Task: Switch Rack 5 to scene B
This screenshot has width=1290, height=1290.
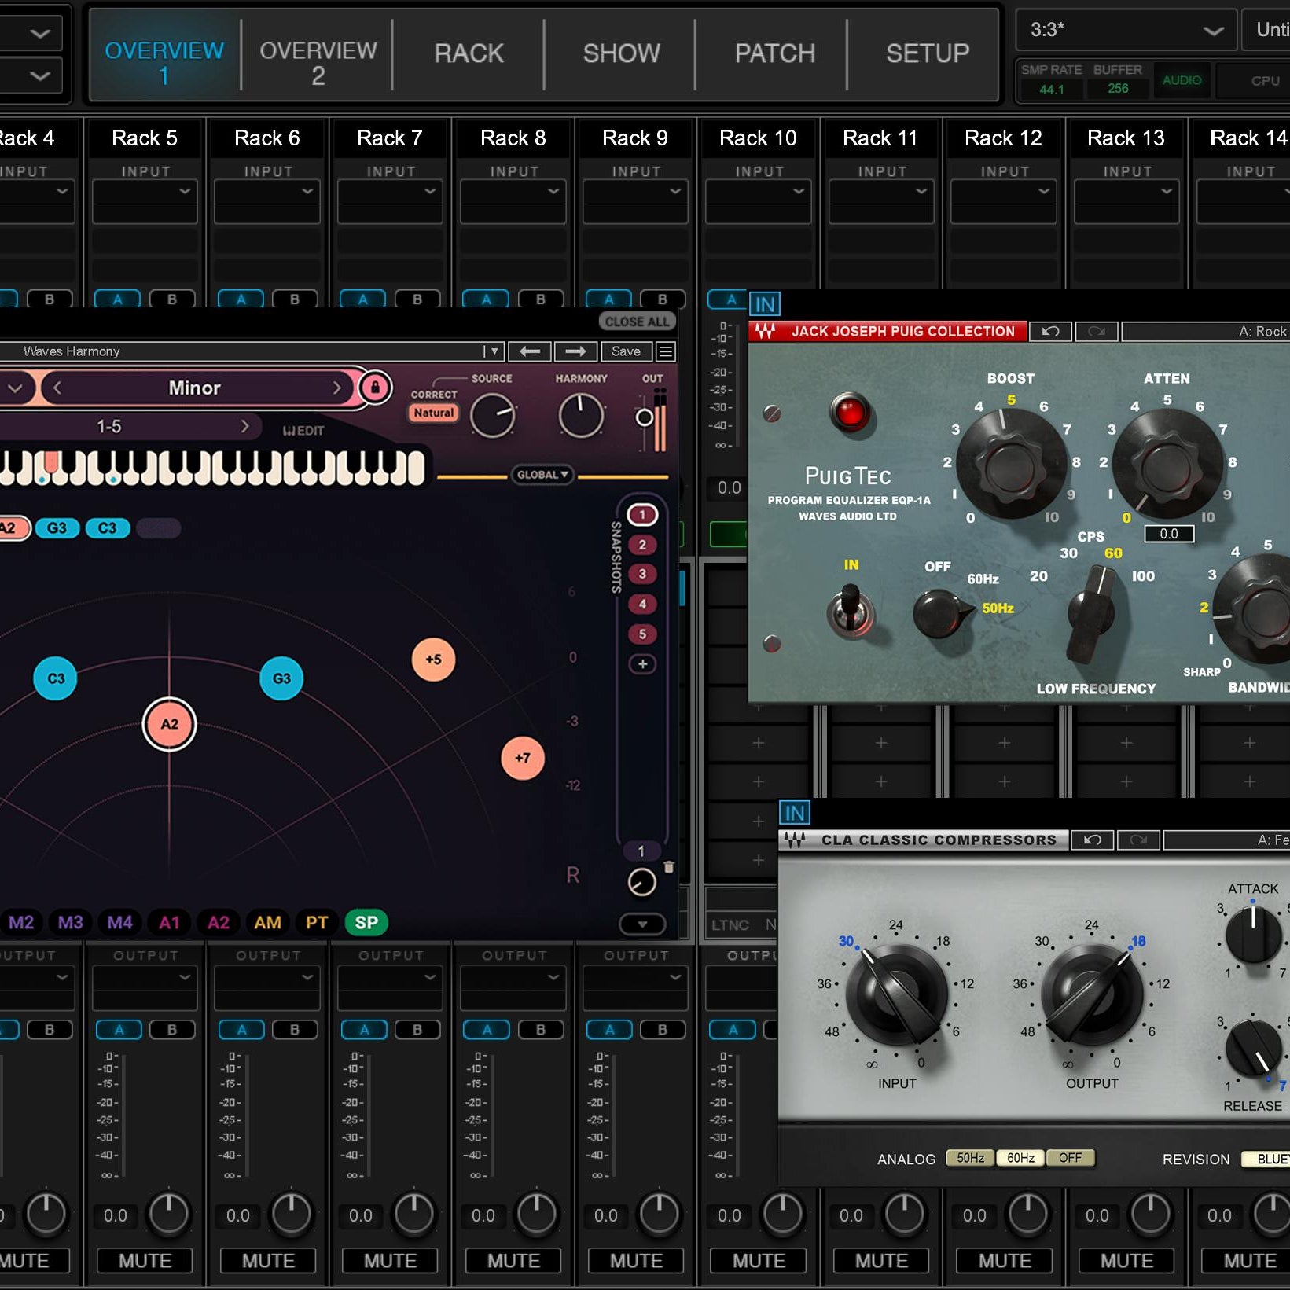Action: coord(173,300)
